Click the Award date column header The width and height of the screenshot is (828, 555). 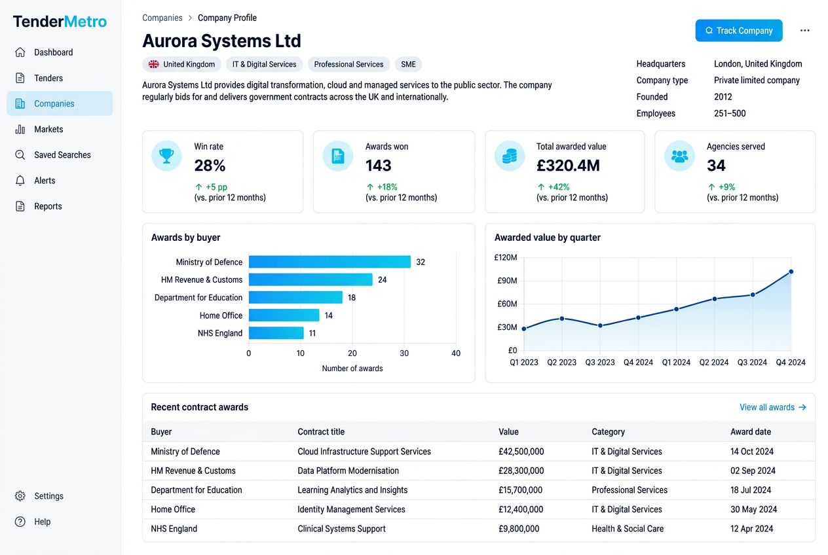point(751,432)
